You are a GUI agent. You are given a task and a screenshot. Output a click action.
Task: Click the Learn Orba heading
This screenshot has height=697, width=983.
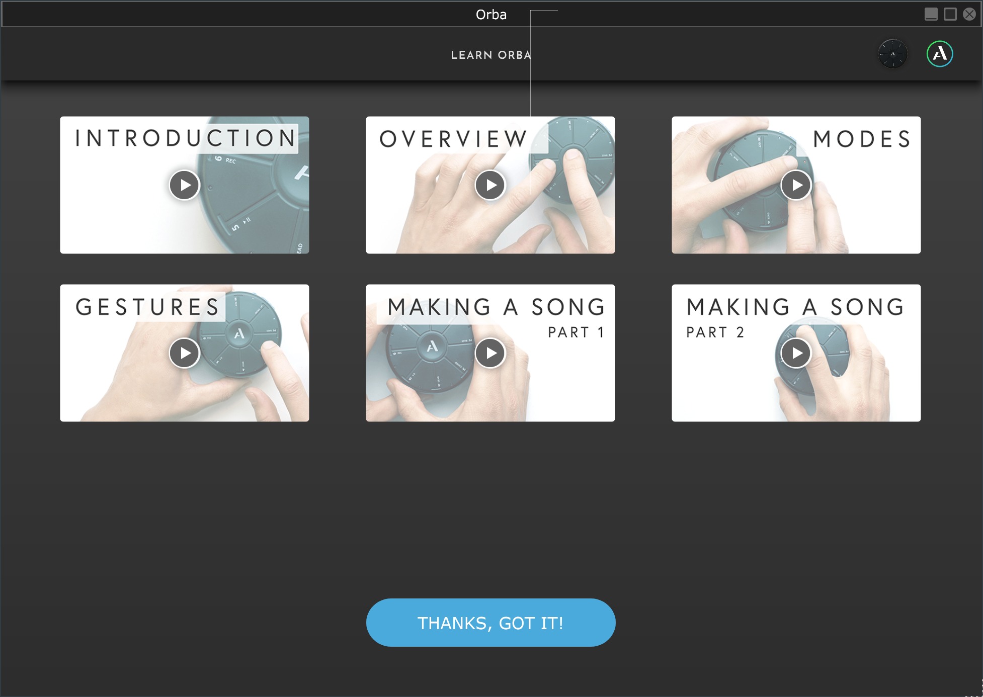491,55
